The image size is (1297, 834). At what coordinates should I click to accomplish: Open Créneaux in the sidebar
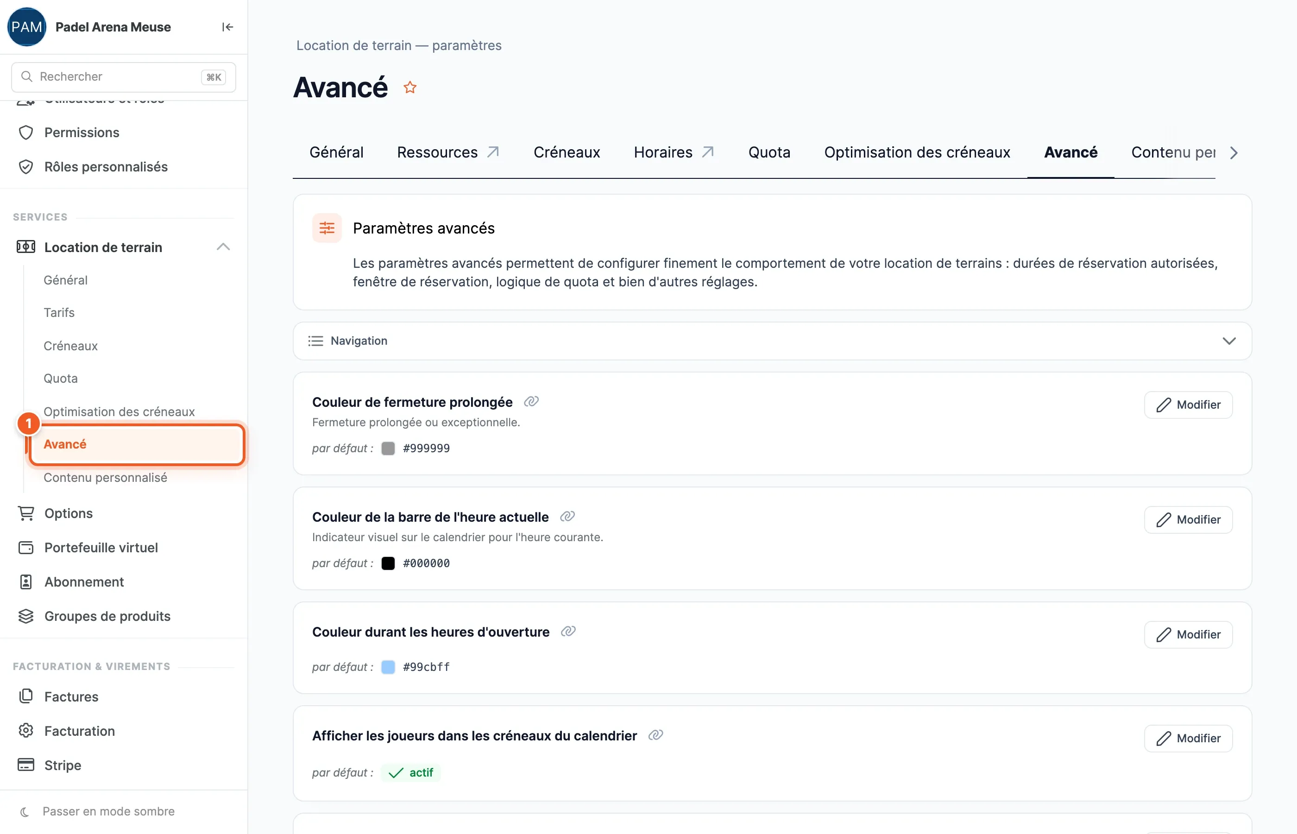[x=70, y=346]
